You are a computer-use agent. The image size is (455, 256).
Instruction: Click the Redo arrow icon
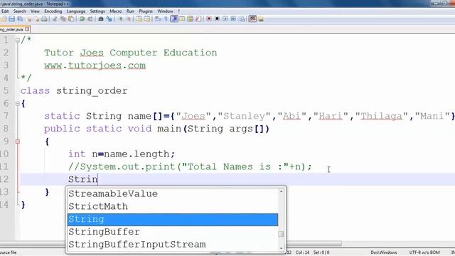pos(90,19)
